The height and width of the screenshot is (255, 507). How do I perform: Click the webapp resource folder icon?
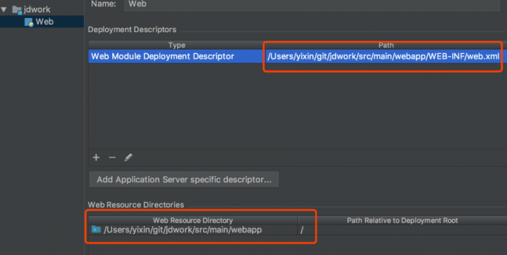point(96,229)
